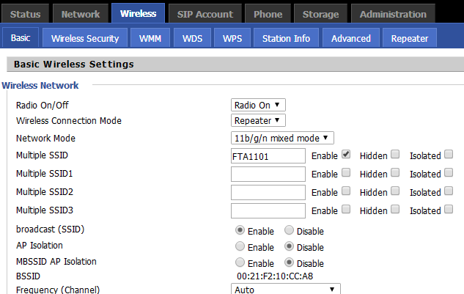The image size is (464, 294).
Task: Check Isolated for Multiple SSID3
Action: click(449, 210)
